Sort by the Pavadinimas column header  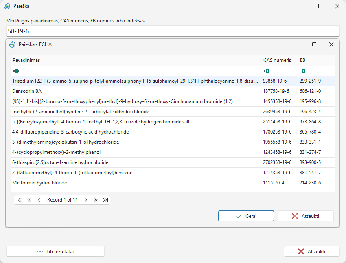click(x=136, y=60)
